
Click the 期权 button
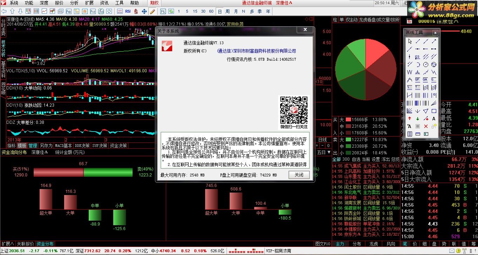pos(154,3)
